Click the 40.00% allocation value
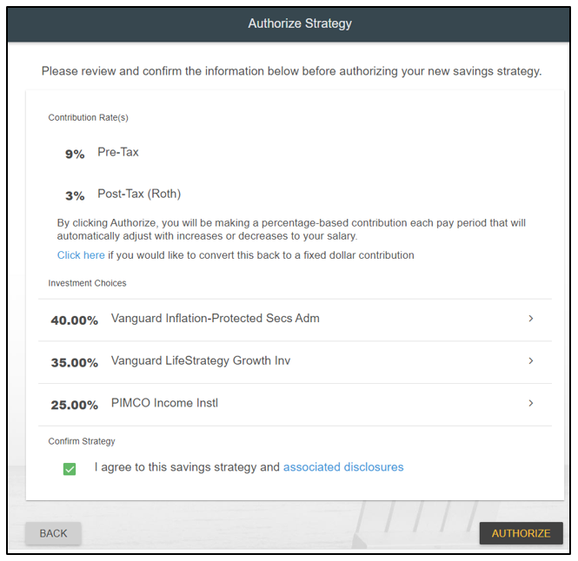 coord(75,320)
